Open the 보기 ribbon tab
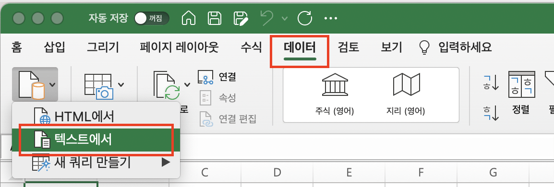Screen dimensions: 554x187 coord(391,47)
